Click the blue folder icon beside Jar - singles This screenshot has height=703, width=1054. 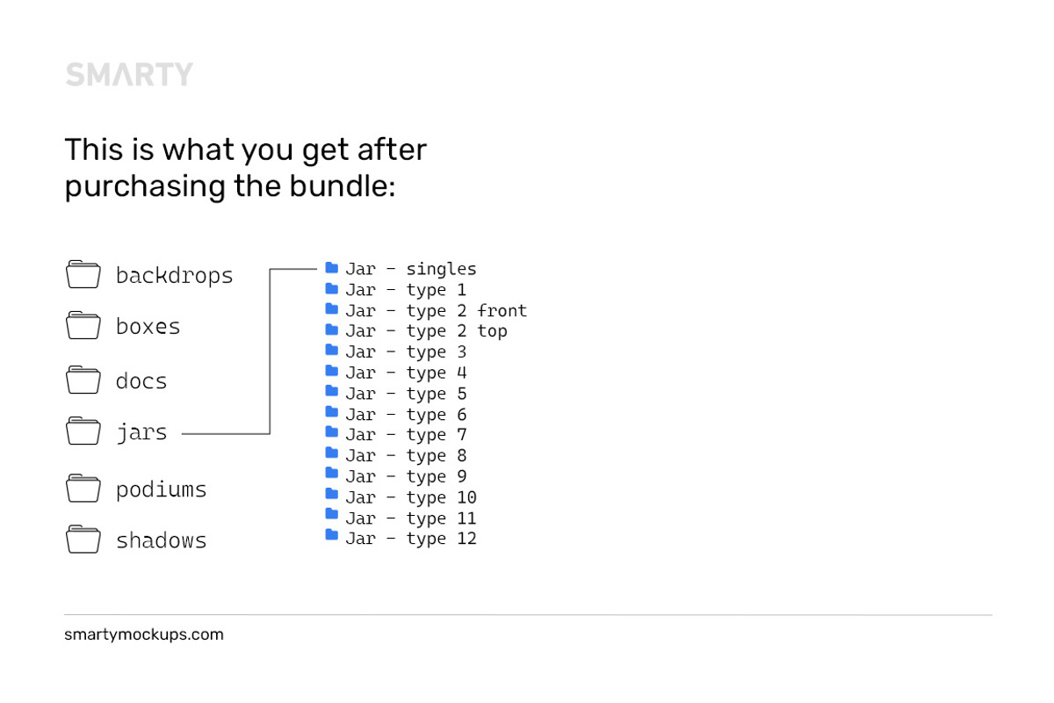pyautogui.click(x=331, y=268)
